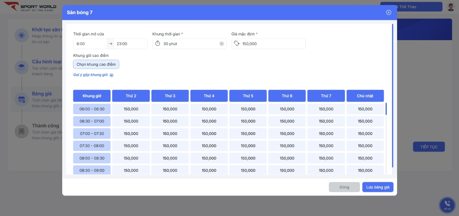This screenshot has width=459, height=216.
Task: Click the Cấu hình loại step icon
Action: (x=22, y=67)
